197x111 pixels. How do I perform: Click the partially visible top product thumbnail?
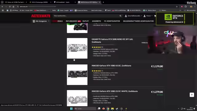point(77,28)
